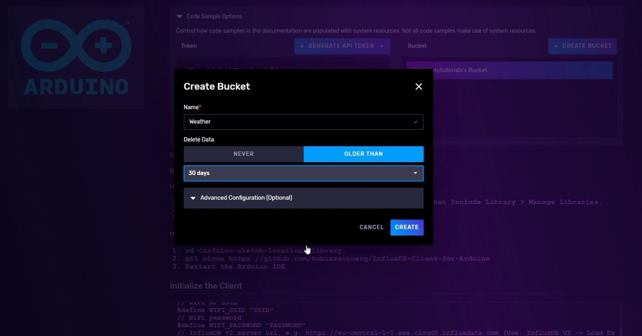Select OLDER THAN for Delete Data
The image size is (642, 336).
[x=363, y=154]
